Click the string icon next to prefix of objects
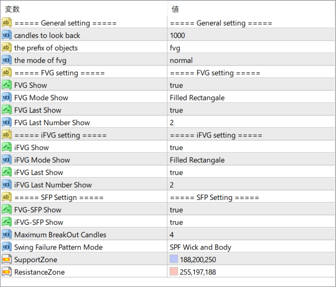The height and width of the screenshot is (287, 336). tap(6, 48)
